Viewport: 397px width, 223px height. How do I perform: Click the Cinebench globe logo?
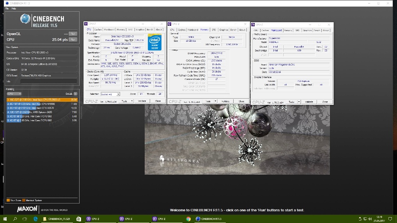click(25, 19)
